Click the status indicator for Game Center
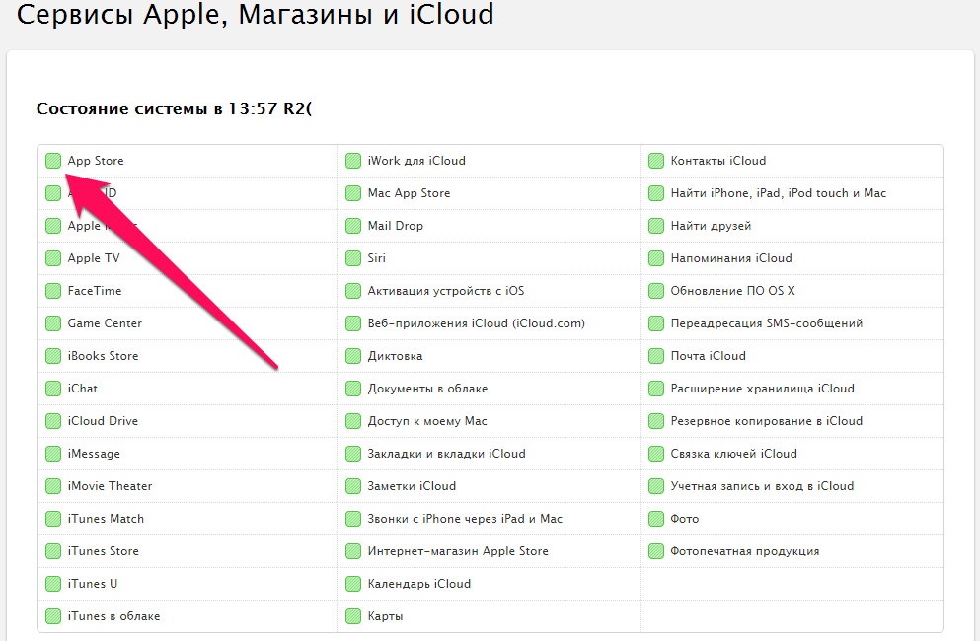 point(53,323)
